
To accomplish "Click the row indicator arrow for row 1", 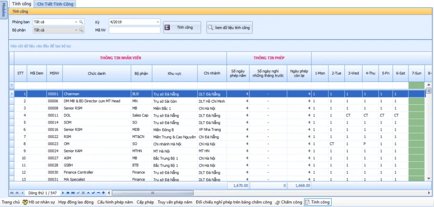I will coord(12,94).
